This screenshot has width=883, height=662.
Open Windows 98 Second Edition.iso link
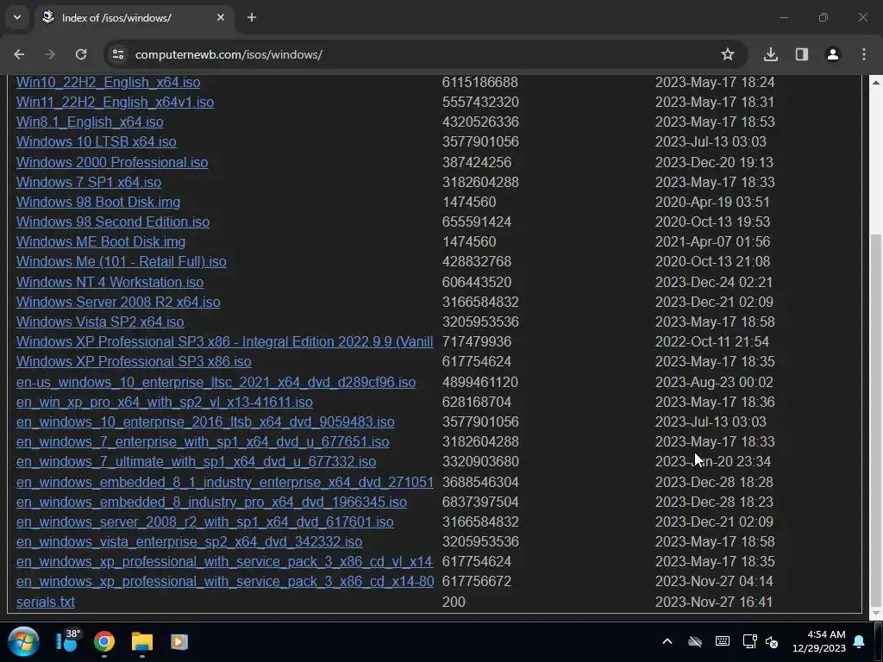pos(113,222)
